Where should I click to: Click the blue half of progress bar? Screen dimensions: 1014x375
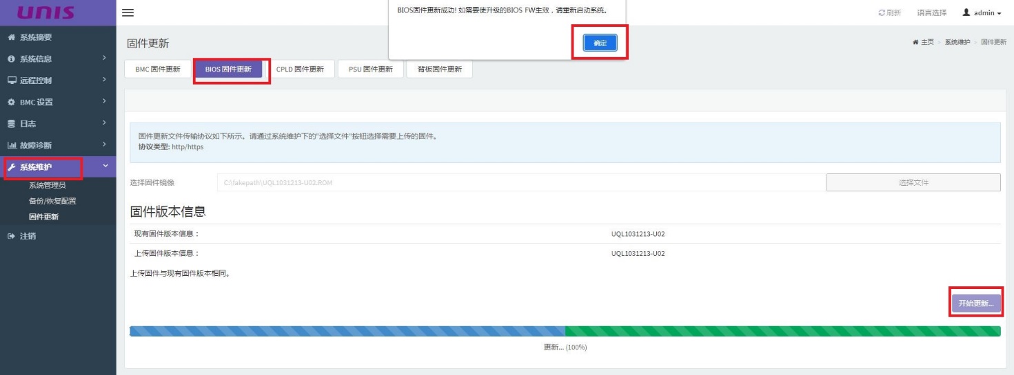coord(347,332)
